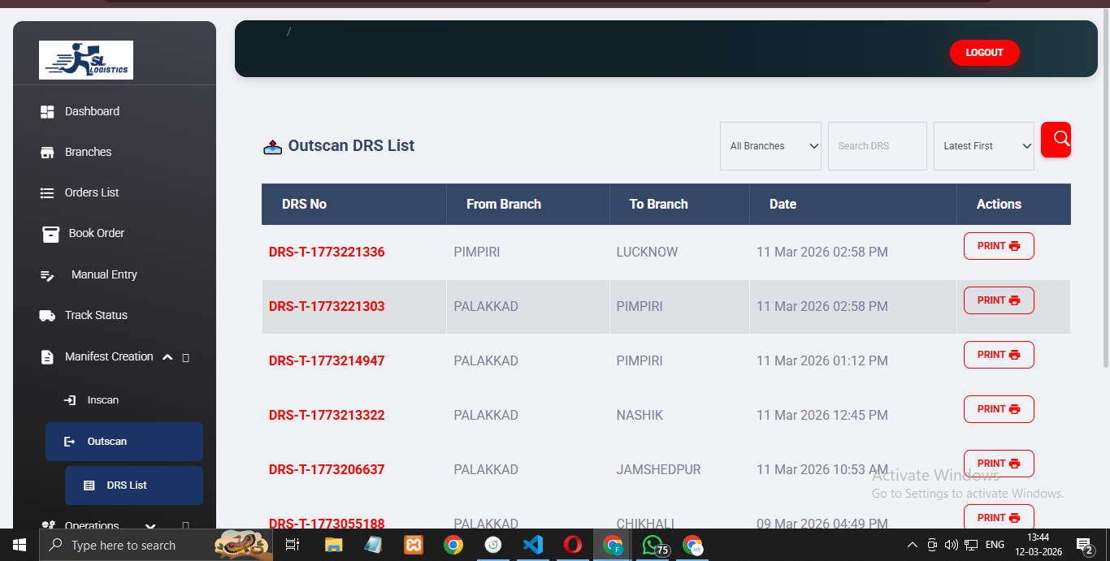Open the All Branches dropdown
Screen dimensions: 1110x561
(x=770, y=146)
